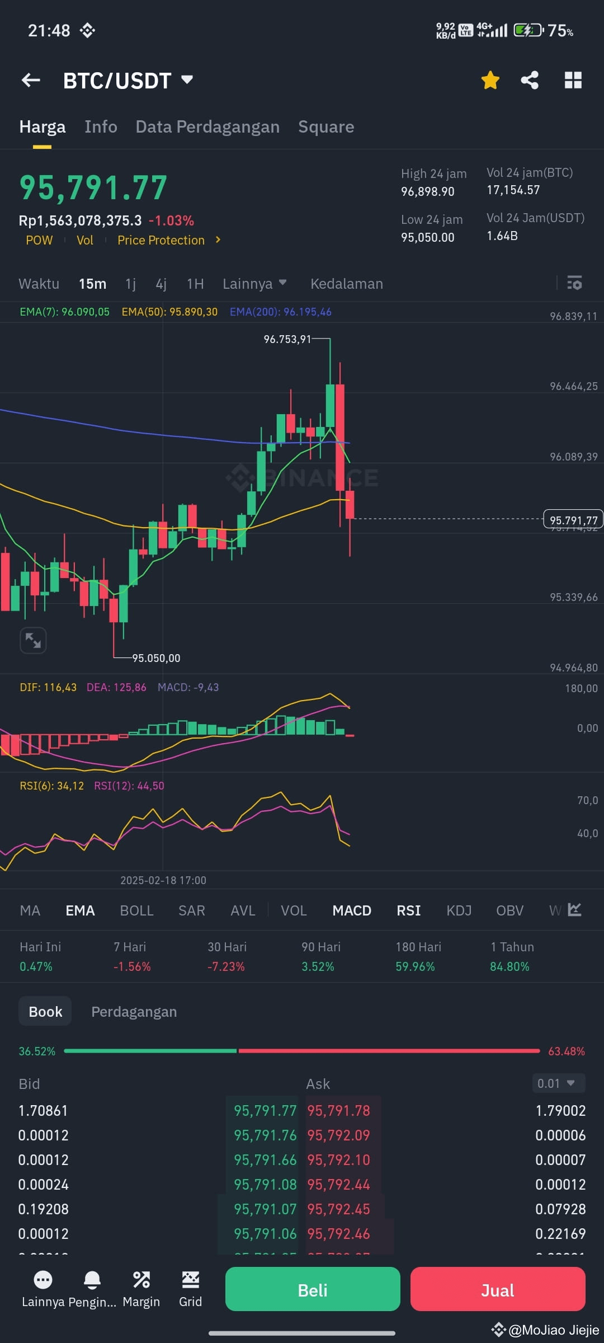The image size is (604, 1343).
Task: Tap ask price 95,792.46
Action: [338, 1233]
